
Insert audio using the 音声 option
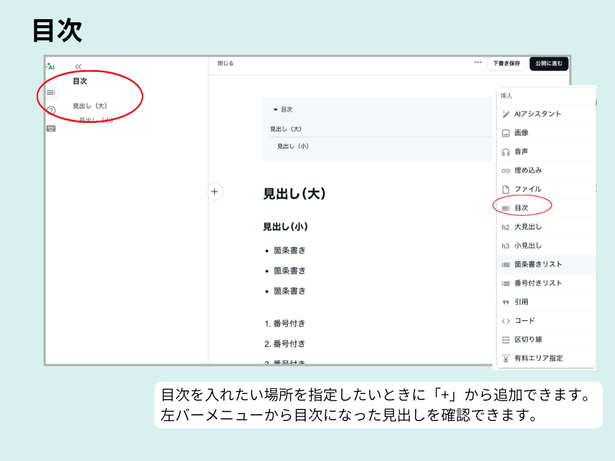[541, 150]
